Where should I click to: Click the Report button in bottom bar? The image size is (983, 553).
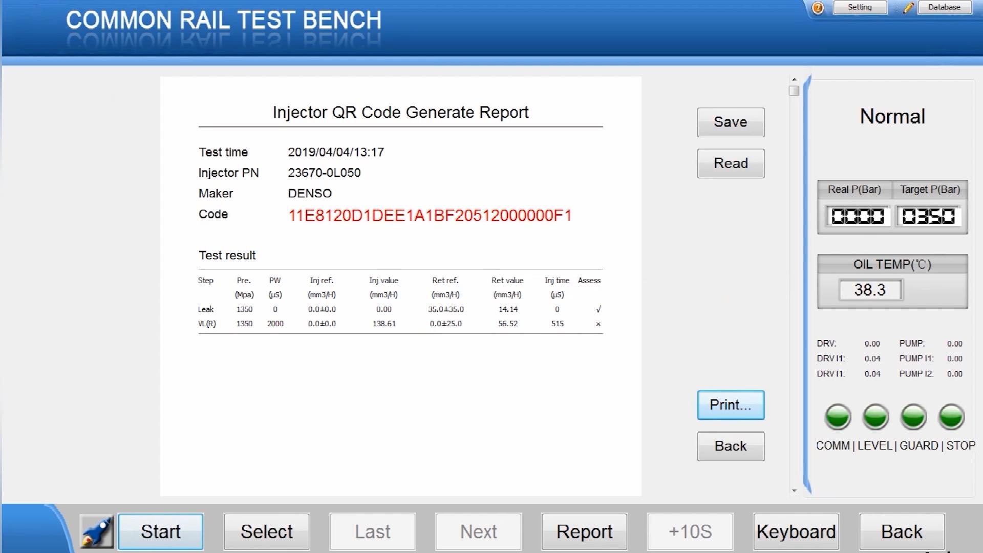[584, 531]
